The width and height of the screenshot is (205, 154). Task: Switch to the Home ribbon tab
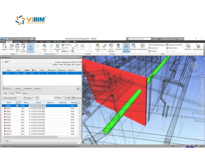(x=9, y=42)
